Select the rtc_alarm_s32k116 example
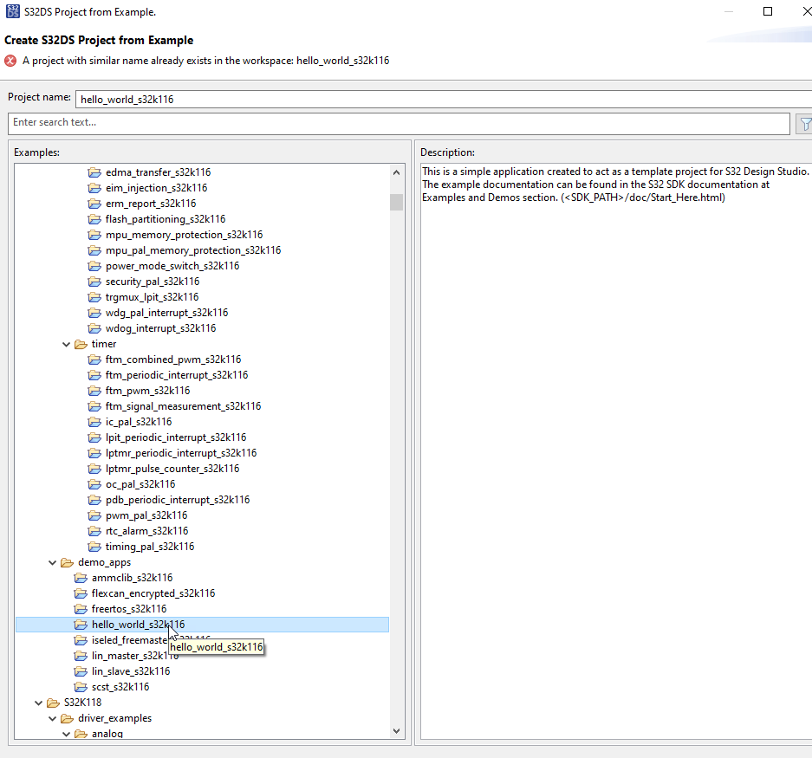 tap(146, 530)
